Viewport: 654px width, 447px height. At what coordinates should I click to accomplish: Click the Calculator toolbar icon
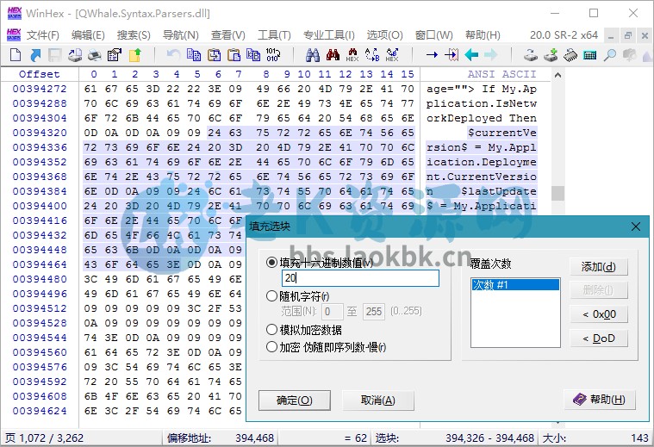[x=589, y=54]
